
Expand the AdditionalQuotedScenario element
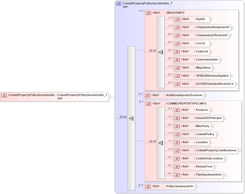[205, 96]
